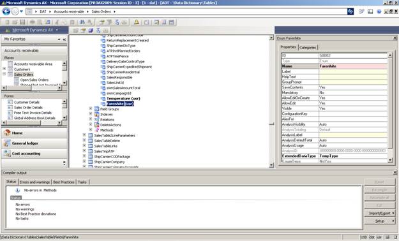Screen dimensions: 399x241
Task: Select the Temperature (usr) field
Action: point(123,98)
